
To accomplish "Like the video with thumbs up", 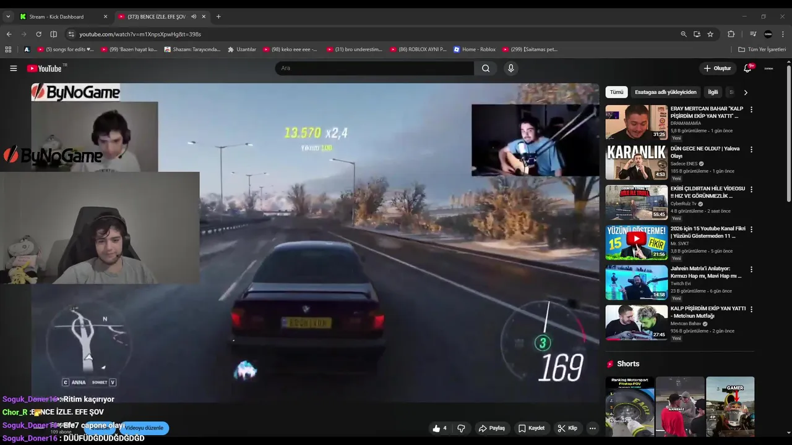I will pyautogui.click(x=439, y=428).
